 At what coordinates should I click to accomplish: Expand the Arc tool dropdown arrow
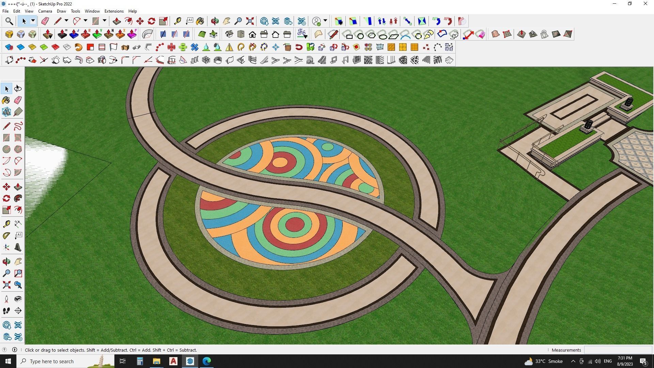point(85,21)
